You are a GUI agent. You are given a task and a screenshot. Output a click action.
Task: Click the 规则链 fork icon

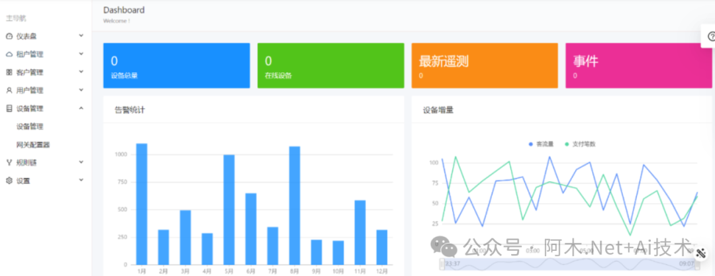coord(9,162)
